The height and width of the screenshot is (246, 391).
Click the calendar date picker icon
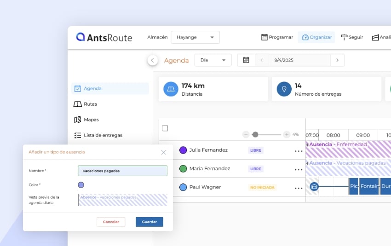pos(246,60)
